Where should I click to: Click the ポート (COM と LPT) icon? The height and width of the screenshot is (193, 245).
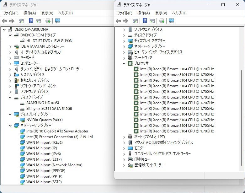[x=130, y=137]
